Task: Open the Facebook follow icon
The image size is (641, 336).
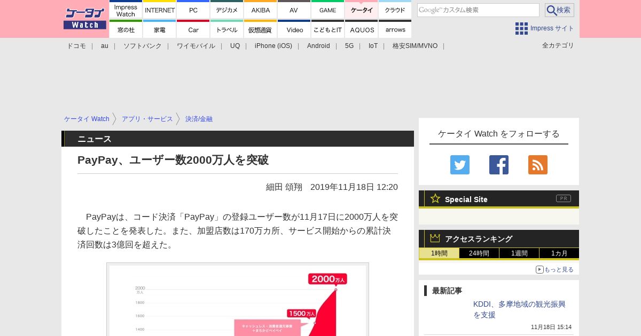Action: coord(499,165)
